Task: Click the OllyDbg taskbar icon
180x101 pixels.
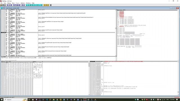Action: [85, 100]
